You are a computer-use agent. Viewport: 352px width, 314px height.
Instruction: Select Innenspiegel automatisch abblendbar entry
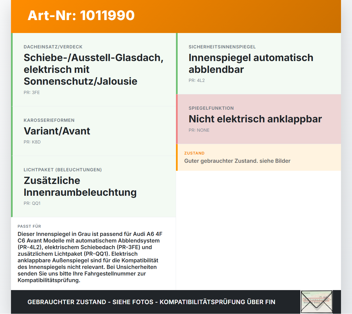click(x=251, y=63)
